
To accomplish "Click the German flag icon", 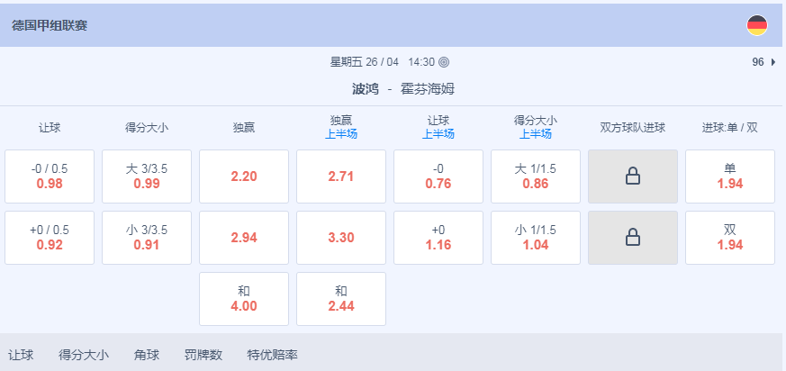I will (756, 25).
